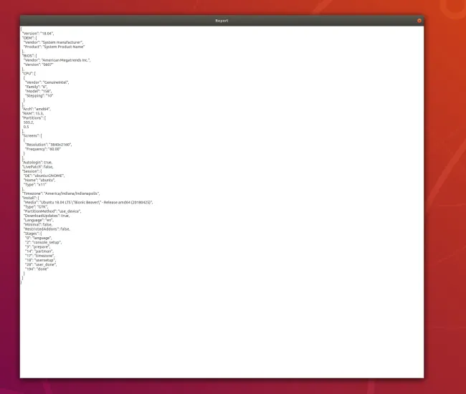Select the stage "0": "language" line
466x394 pixels.
[38, 239]
